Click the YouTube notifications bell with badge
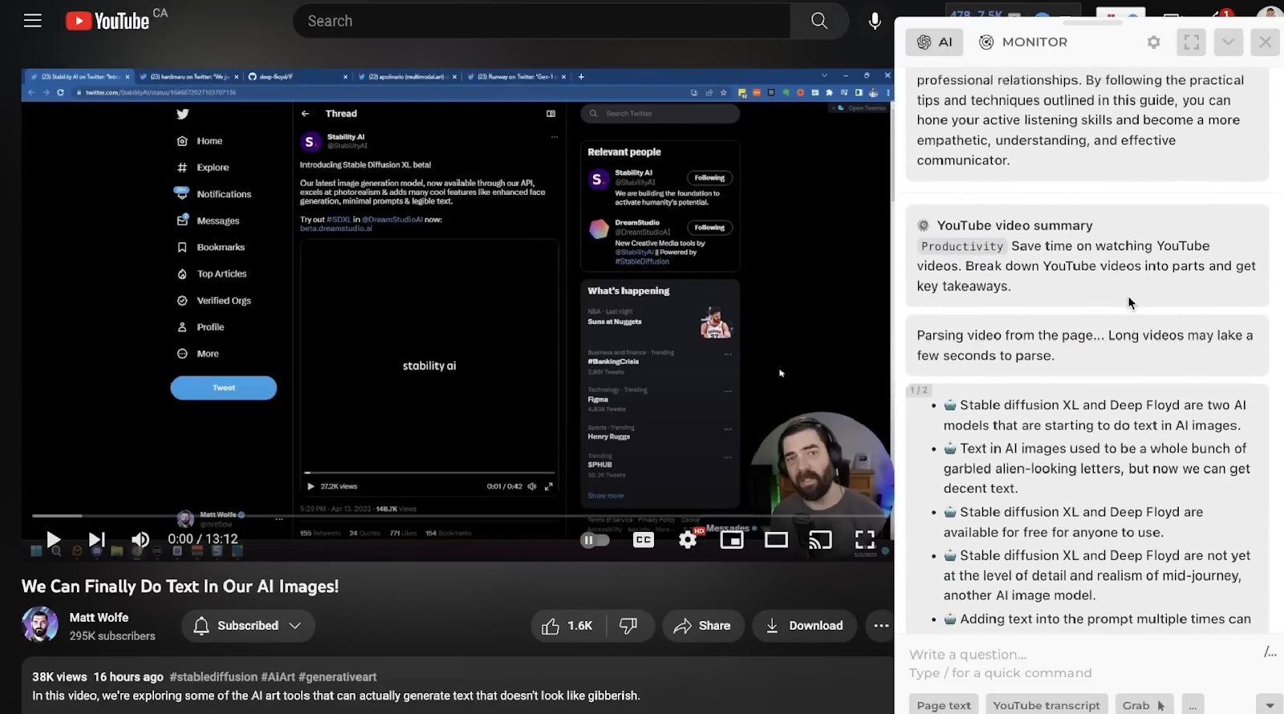This screenshot has height=714, width=1284. (1221, 14)
